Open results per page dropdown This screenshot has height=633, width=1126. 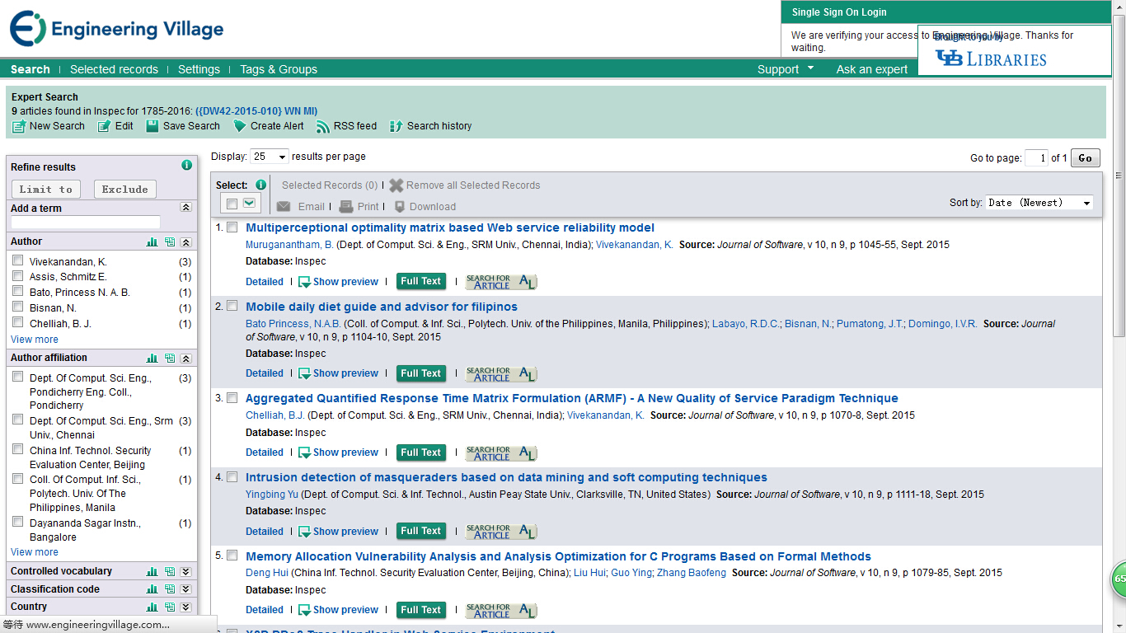(270, 157)
